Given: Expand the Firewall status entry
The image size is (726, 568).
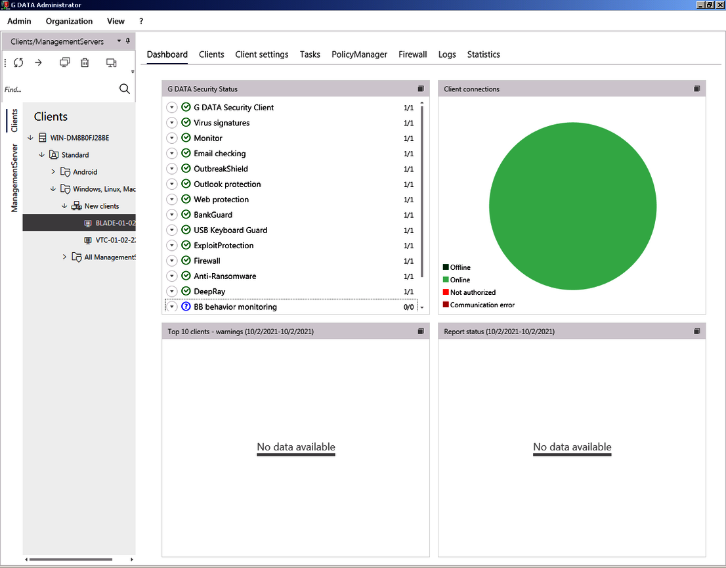Looking at the screenshot, I should pyautogui.click(x=171, y=261).
